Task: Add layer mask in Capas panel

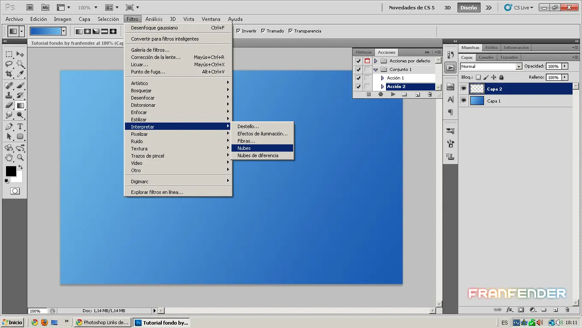Action: pos(521,310)
